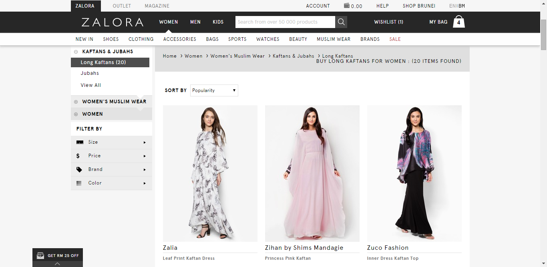Click the Women's Muslim Wear breadcrumb
547x267 pixels.
[237, 56]
